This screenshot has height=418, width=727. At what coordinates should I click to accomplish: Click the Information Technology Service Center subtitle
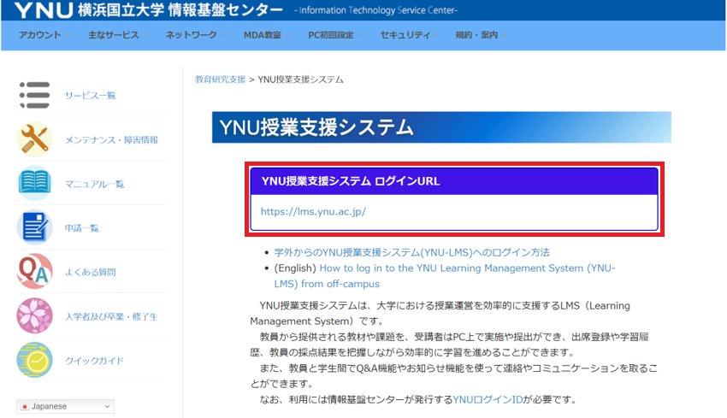pos(375,10)
